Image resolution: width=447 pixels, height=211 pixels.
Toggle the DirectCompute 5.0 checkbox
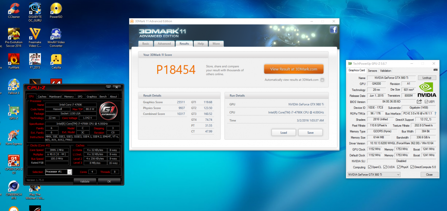[x=412, y=167]
